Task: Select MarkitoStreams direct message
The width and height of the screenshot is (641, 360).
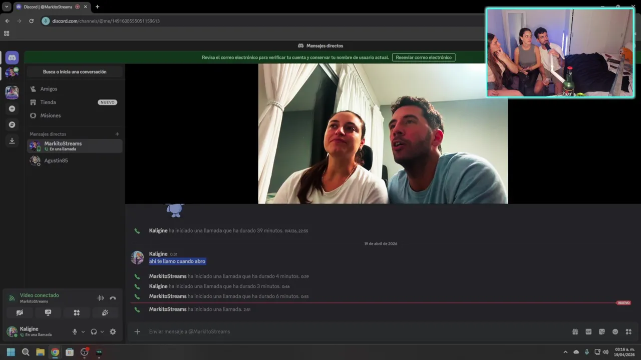Action: (75, 145)
